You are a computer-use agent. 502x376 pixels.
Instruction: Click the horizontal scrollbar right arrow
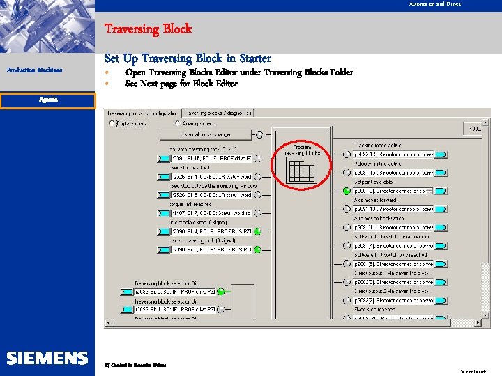click(478, 322)
